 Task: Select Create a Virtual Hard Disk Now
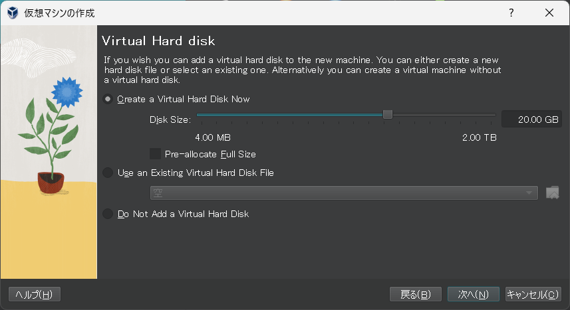108,99
